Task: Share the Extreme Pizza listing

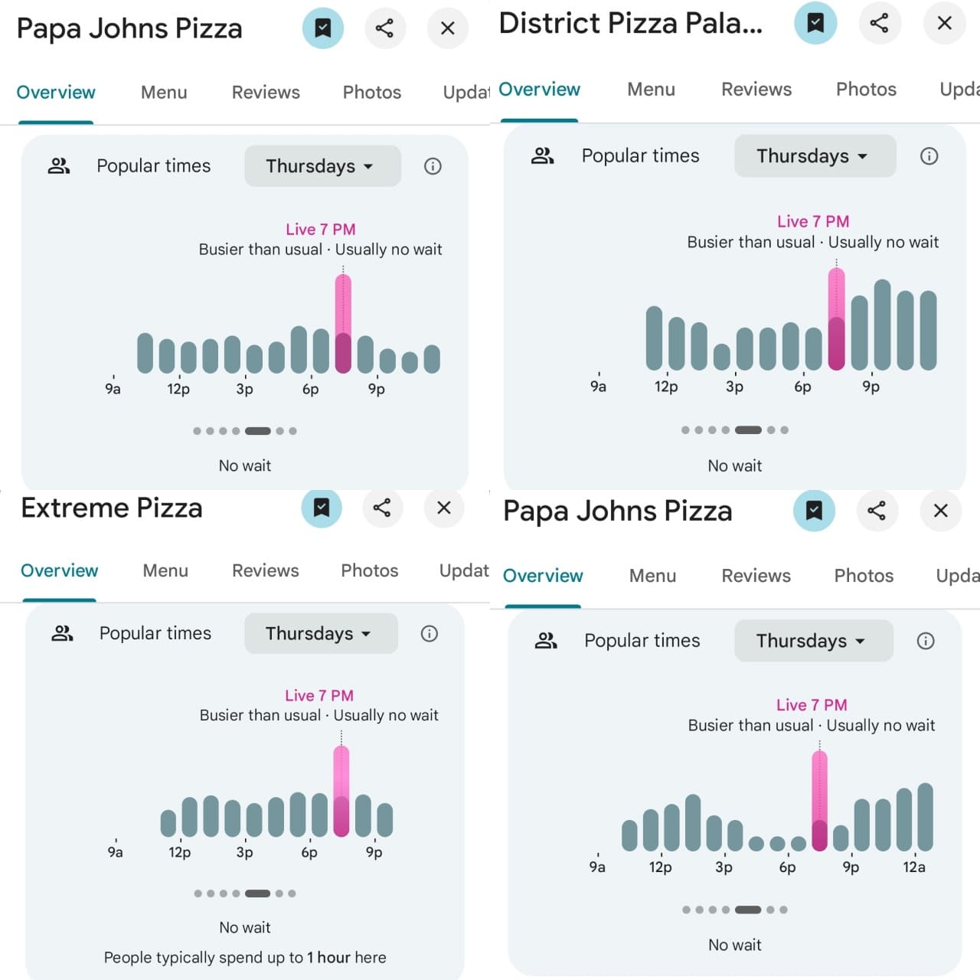Action: click(x=382, y=508)
